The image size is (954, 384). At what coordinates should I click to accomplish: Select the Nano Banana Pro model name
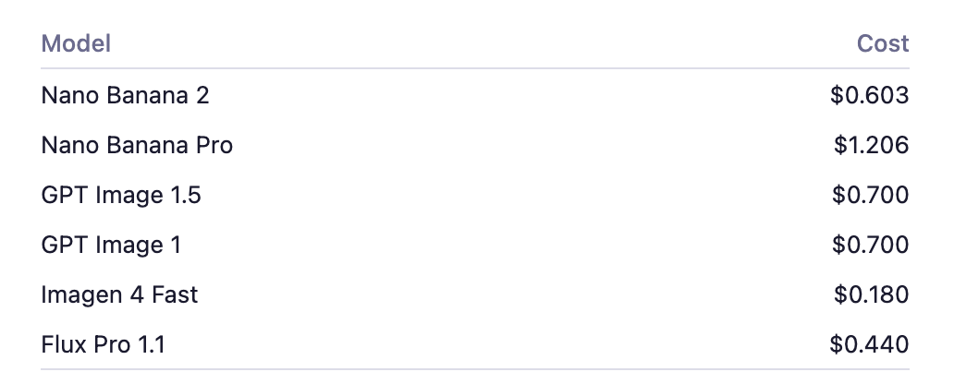pos(137,145)
